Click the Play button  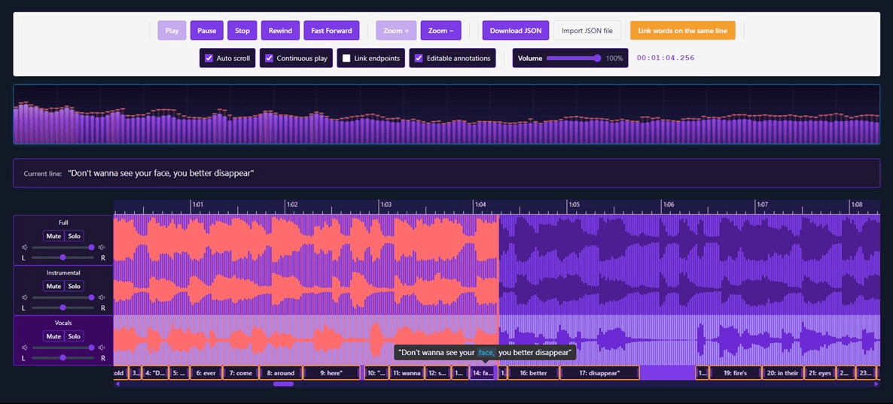point(172,31)
